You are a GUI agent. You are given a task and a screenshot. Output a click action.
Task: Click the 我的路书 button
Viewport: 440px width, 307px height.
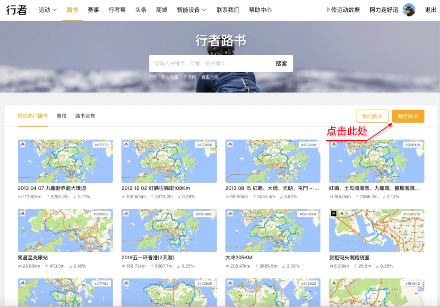pyautogui.click(x=372, y=116)
